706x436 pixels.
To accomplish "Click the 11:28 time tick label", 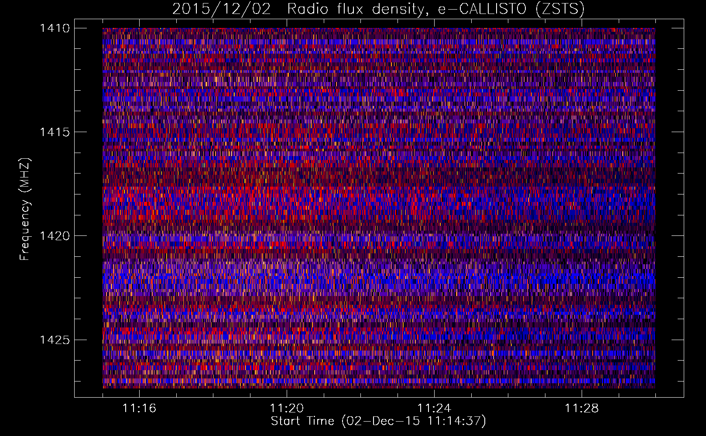I will click(582, 409).
